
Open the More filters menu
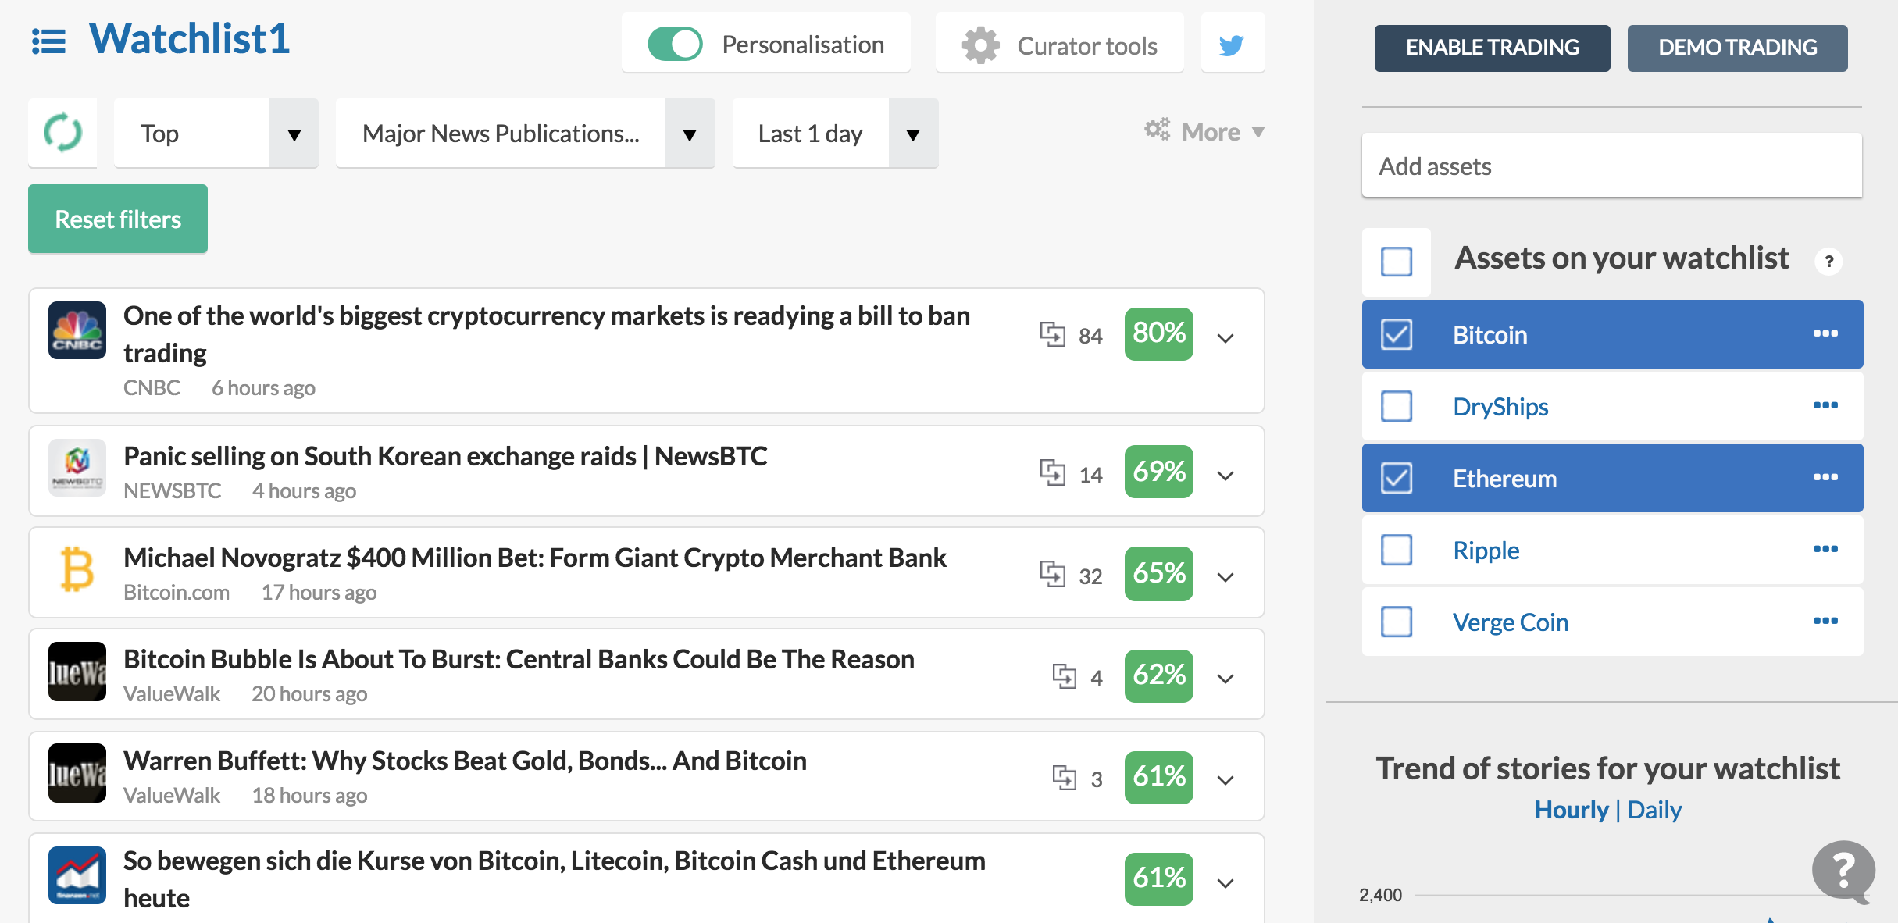coord(1204,131)
